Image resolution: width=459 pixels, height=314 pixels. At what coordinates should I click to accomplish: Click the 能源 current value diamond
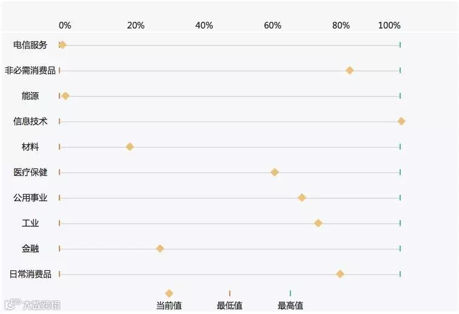[x=65, y=96]
